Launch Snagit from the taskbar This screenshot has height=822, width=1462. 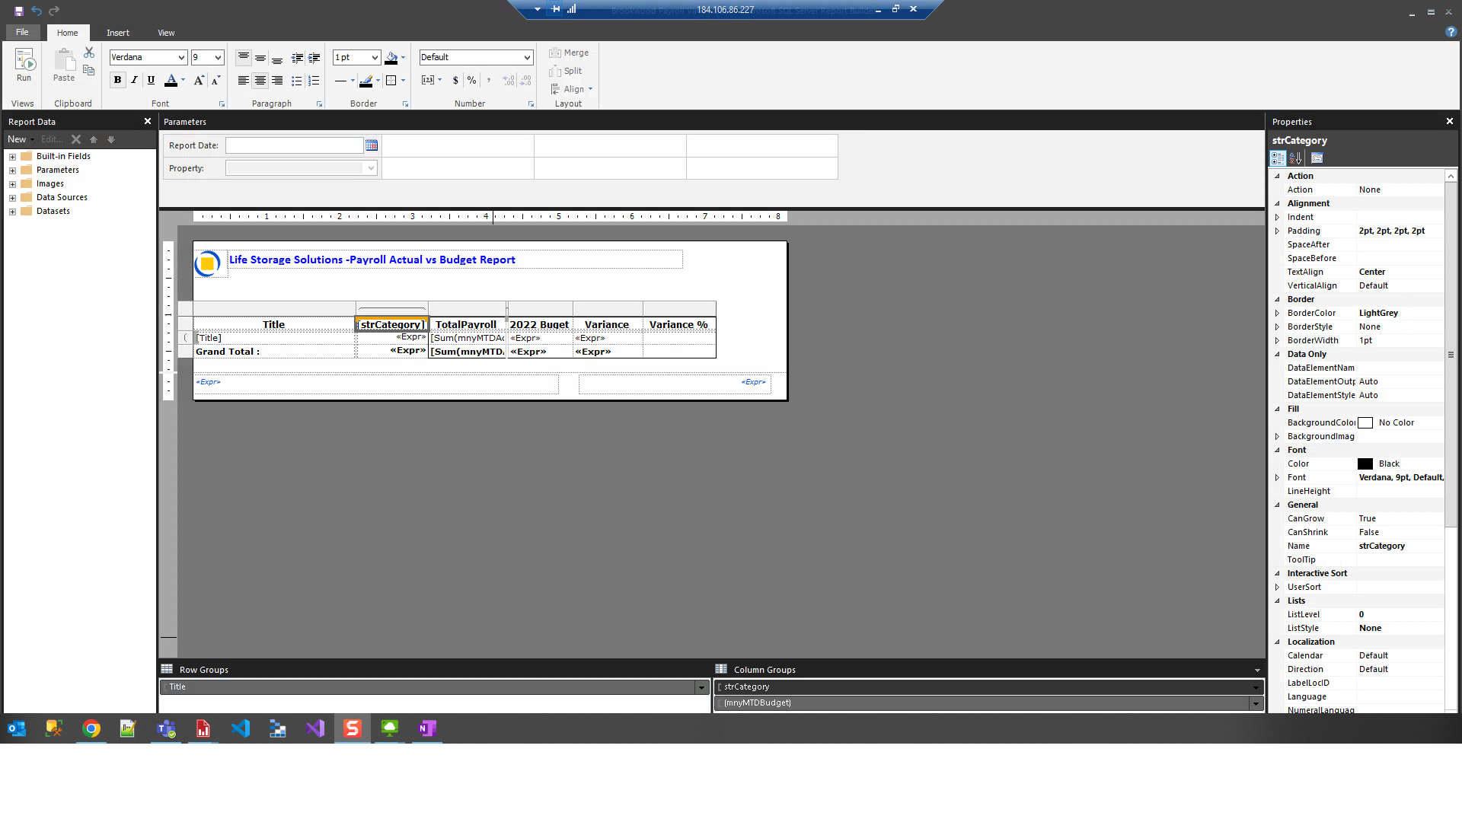click(352, 728)
